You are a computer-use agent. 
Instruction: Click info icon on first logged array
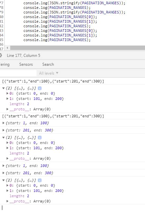tap(40, 88)
